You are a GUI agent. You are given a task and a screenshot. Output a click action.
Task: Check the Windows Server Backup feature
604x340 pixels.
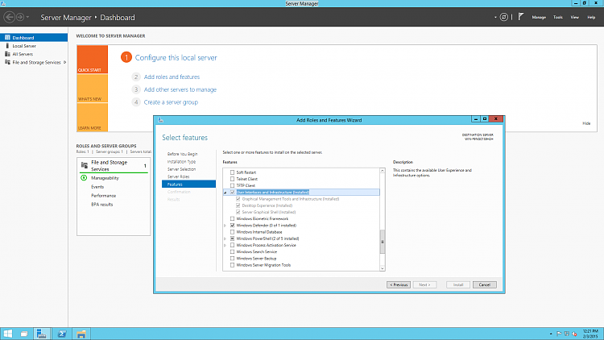[x=232, y=259]
